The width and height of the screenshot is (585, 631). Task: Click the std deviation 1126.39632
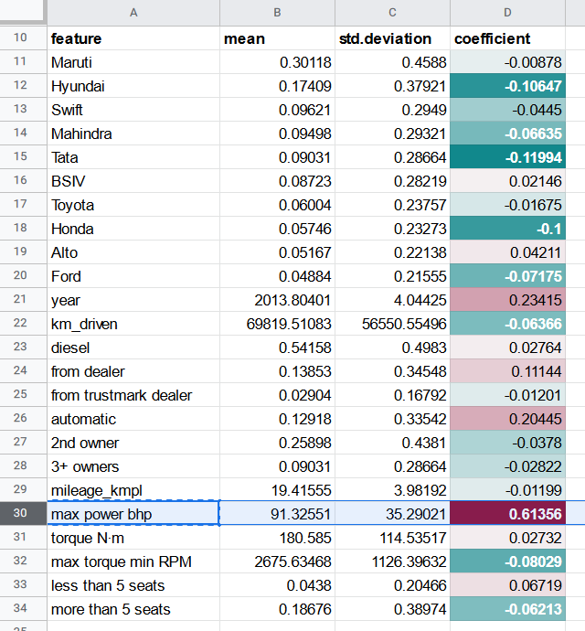click(x=392, y=561)
